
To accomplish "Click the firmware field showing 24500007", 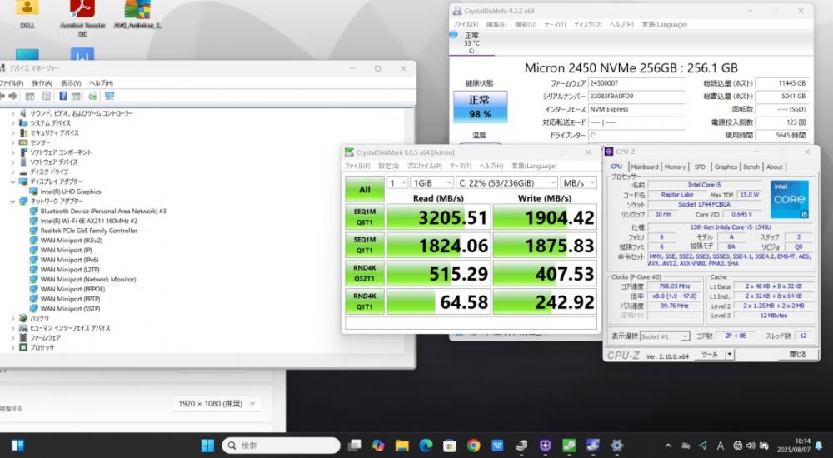I will point(636,83).
